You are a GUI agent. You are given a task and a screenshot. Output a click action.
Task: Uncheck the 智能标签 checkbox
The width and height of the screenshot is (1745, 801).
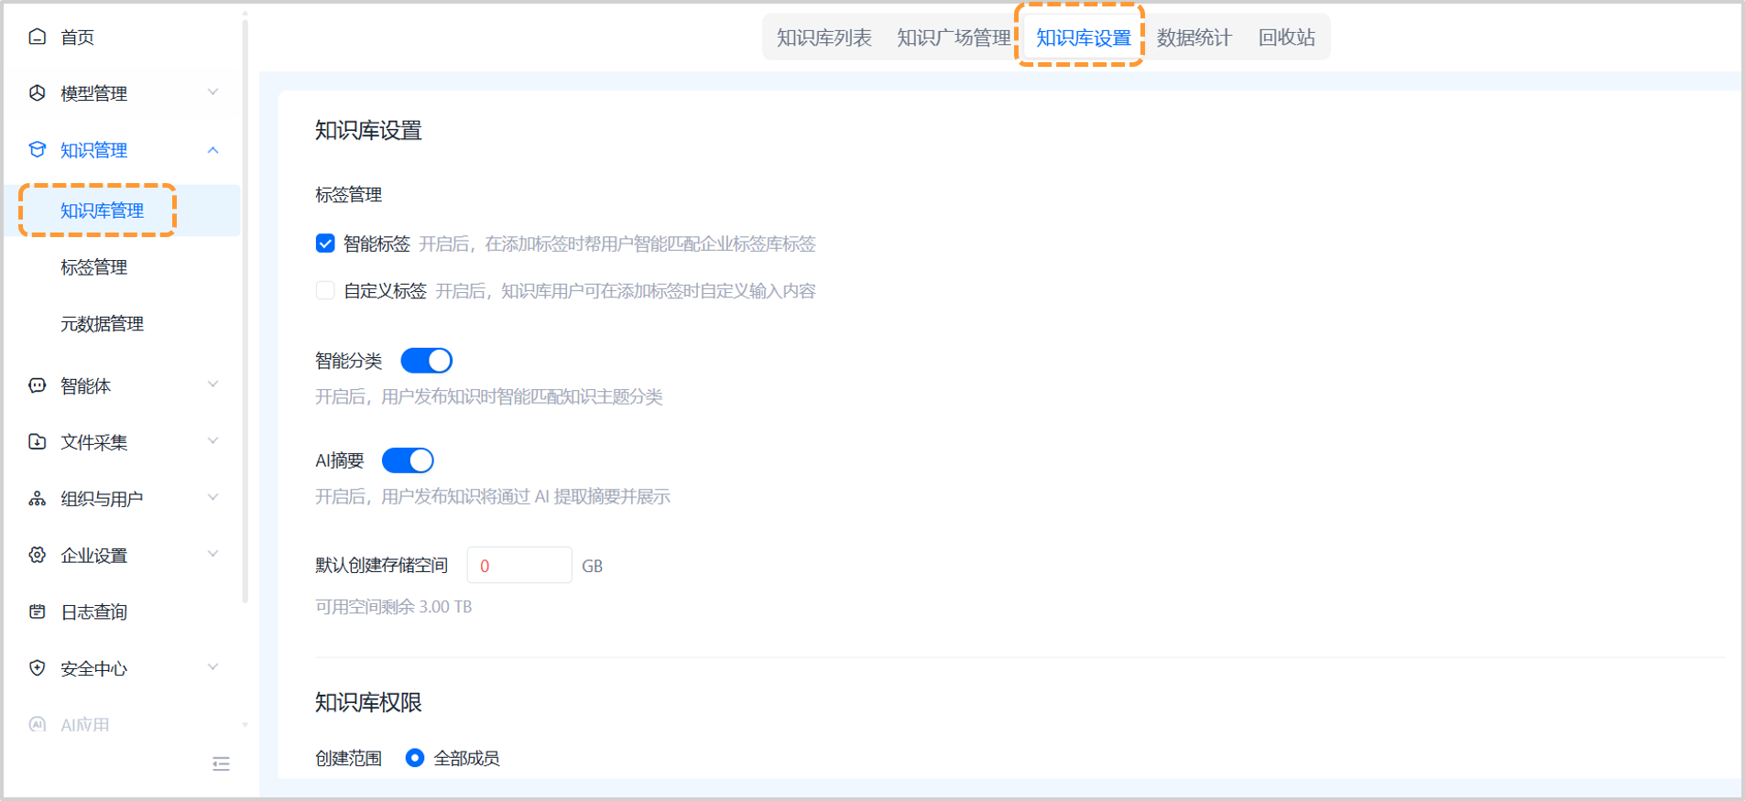pos(325,244)
